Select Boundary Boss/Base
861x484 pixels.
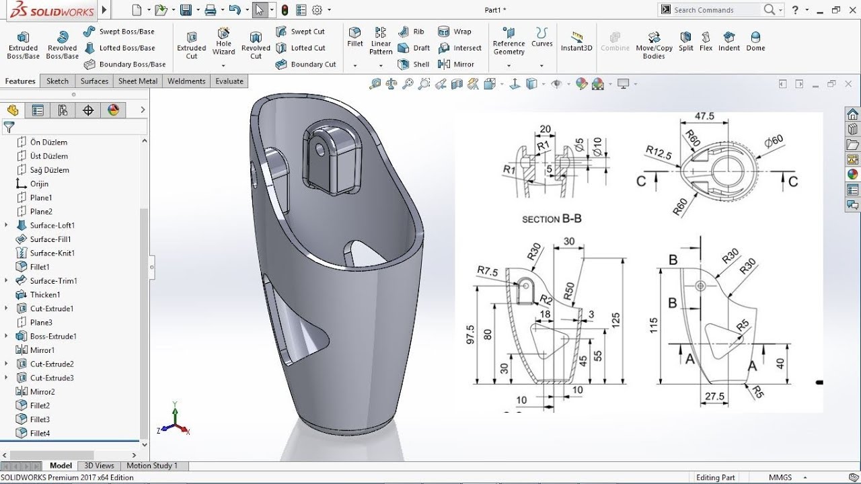pos(125,65)
